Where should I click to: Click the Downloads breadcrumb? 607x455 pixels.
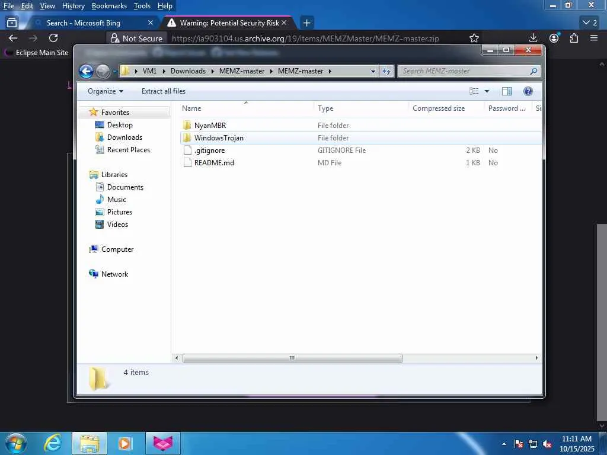(x=188, y=71)
